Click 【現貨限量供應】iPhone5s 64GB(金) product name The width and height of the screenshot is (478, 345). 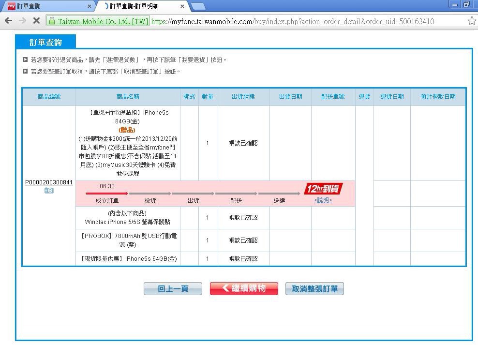click(128, 259)
